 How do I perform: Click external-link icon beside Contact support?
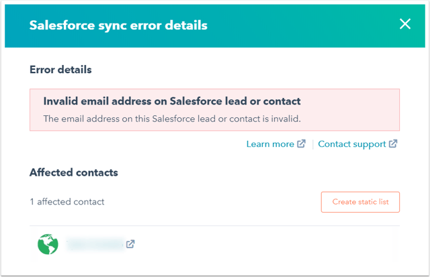pos(393,144)
